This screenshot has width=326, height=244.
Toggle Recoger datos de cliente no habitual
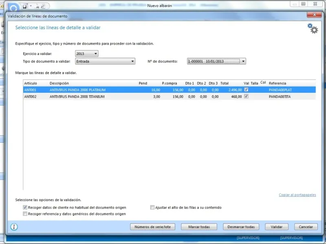point(25,207)
